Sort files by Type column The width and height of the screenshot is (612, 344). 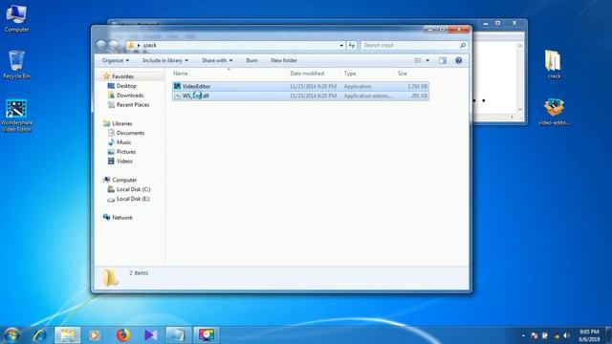[x=350, y=74]
